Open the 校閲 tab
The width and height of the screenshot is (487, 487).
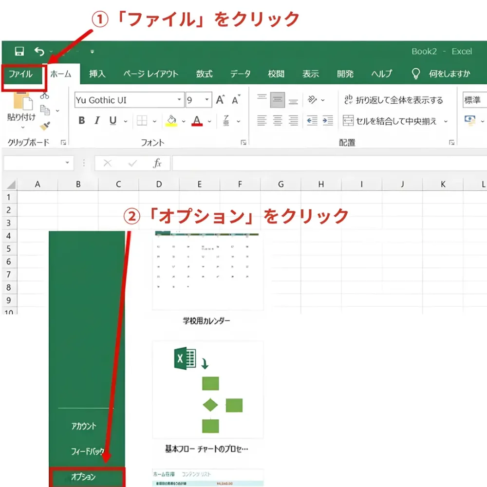(x=276, y=74)
